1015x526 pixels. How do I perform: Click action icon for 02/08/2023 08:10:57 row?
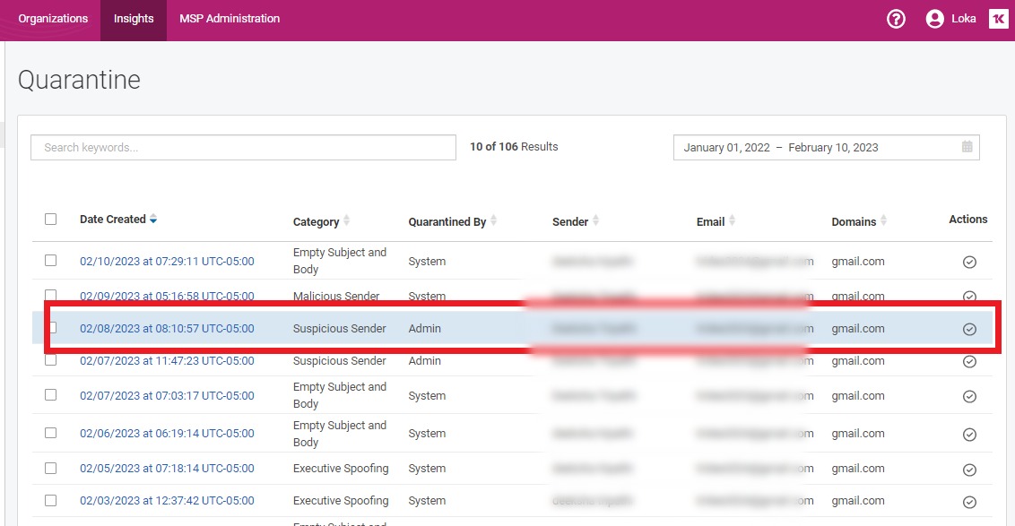969,330
